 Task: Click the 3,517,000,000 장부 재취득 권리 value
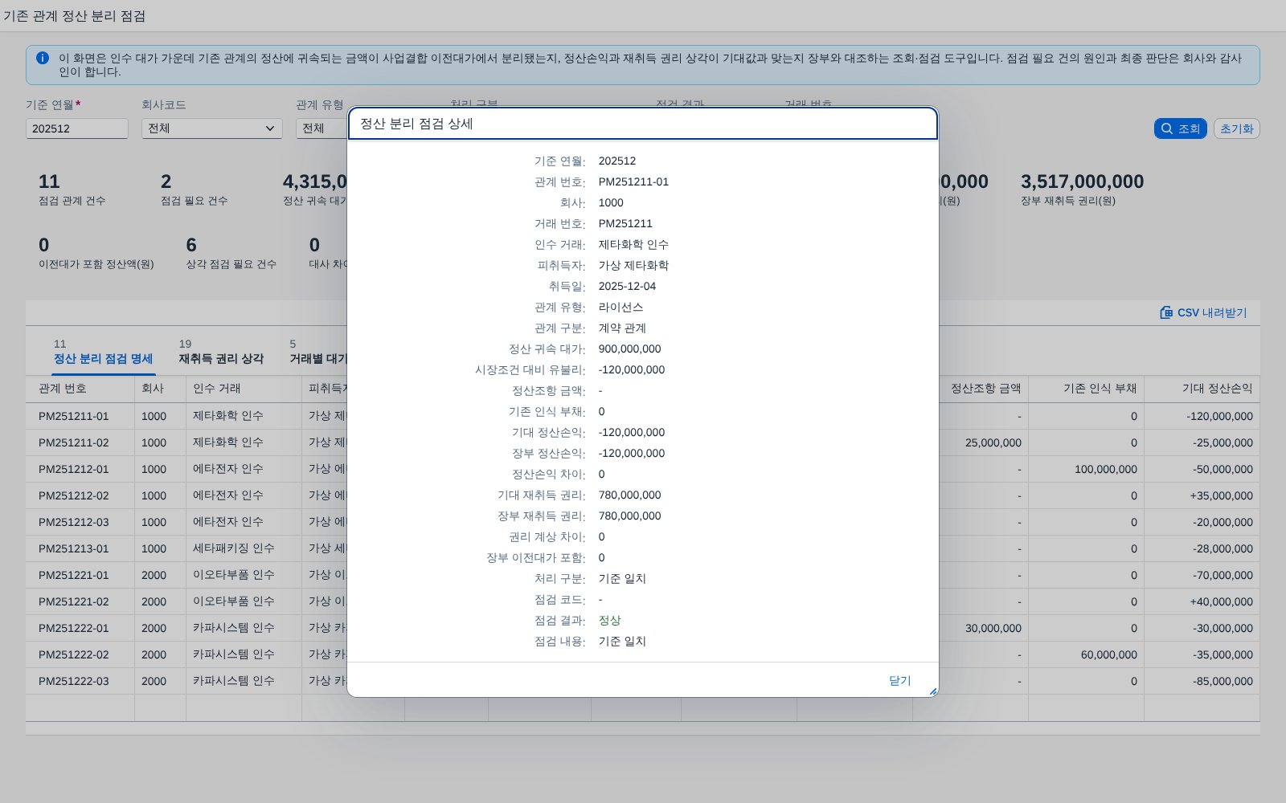[x=1082, y=181]
